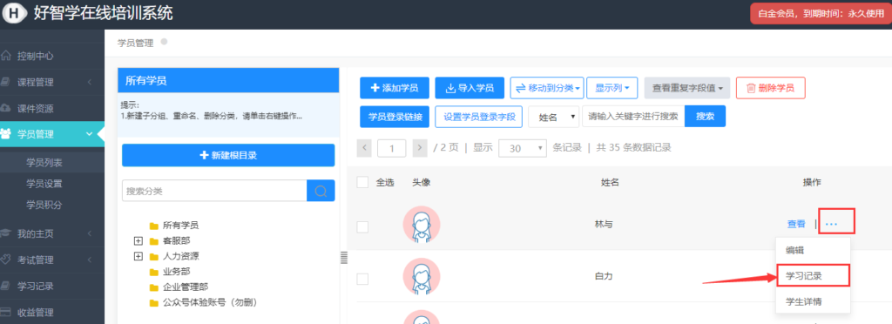The image size is (892, 324).
Task: Open the 移动到分类 dropdown
Action: [547, 88]
